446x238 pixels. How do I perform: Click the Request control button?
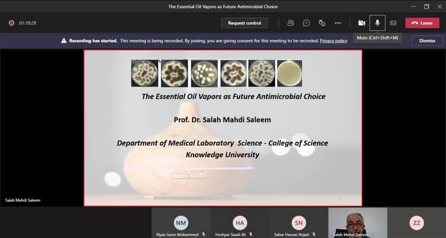tap(244, 23)
